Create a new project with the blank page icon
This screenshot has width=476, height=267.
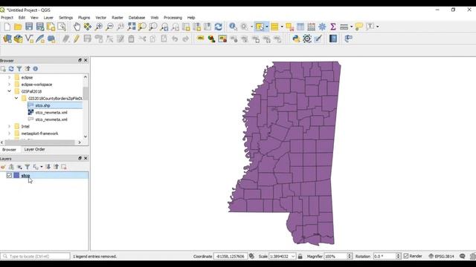point(7,27)
